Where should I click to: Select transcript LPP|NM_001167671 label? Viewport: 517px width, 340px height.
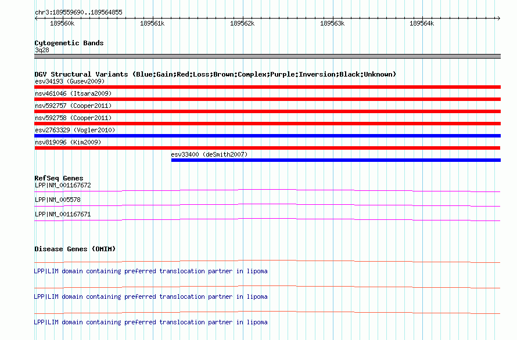click(x=63, y=214)
